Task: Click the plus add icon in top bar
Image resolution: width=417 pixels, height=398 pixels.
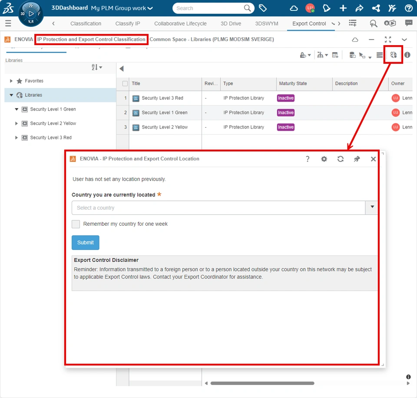Action: coord(343,8)
